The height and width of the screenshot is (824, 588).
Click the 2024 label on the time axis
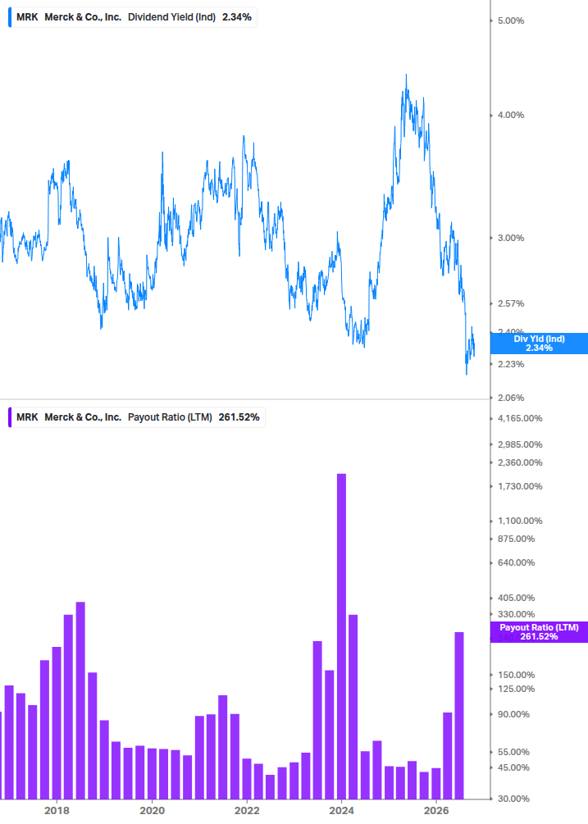click(x=341, y=810)
